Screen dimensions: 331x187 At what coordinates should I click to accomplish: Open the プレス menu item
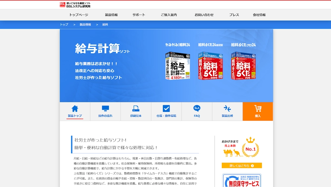point(234,15)
